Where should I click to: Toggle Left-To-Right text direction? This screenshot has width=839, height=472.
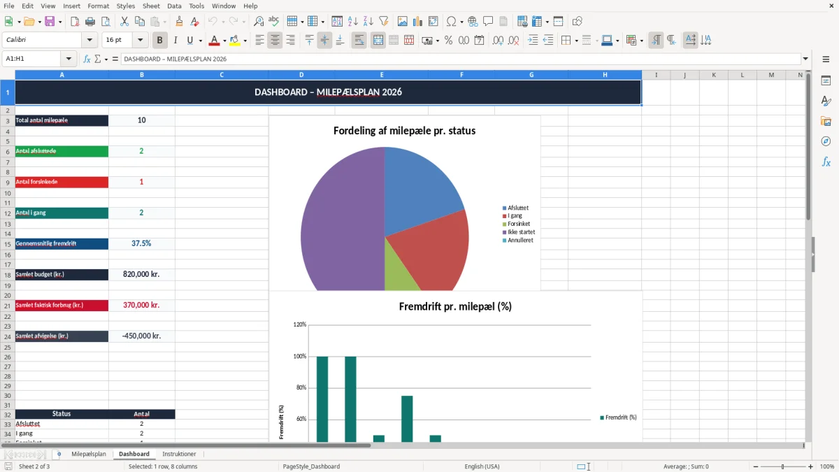(x=656, y=41)
